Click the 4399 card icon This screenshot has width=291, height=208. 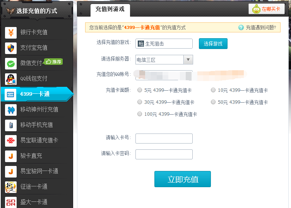(10, 95)
